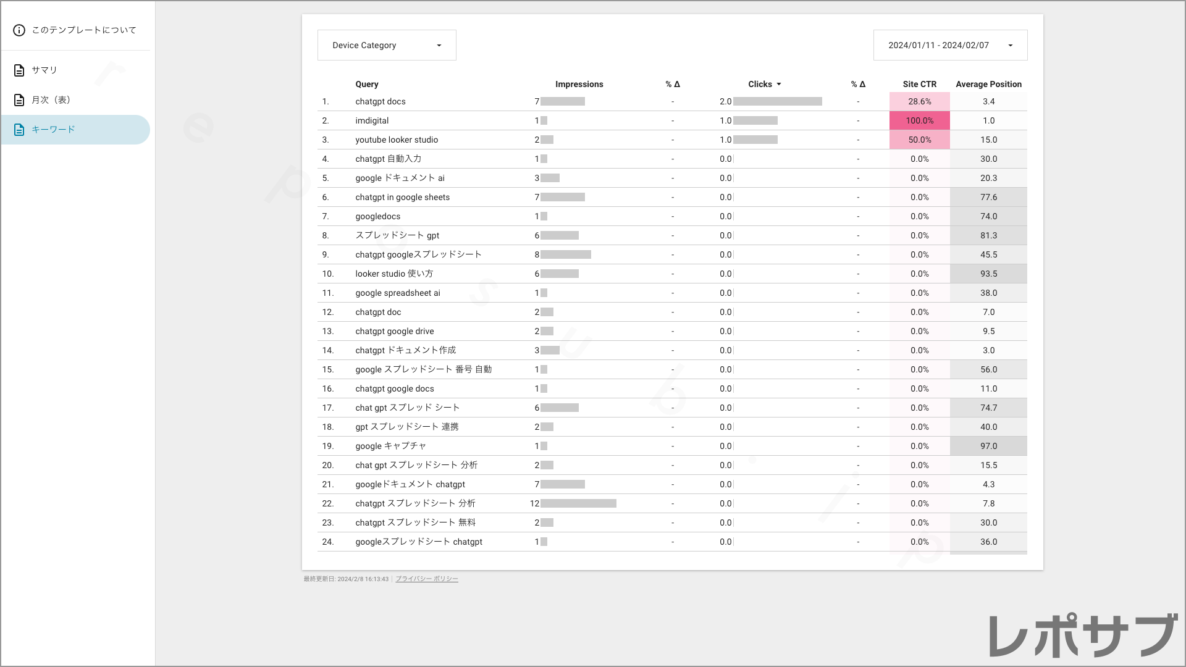This screenshot has height=667, width=1186.
Task: Sort by Average Position header
Action: pyautogui.click(x=988, y=85)
